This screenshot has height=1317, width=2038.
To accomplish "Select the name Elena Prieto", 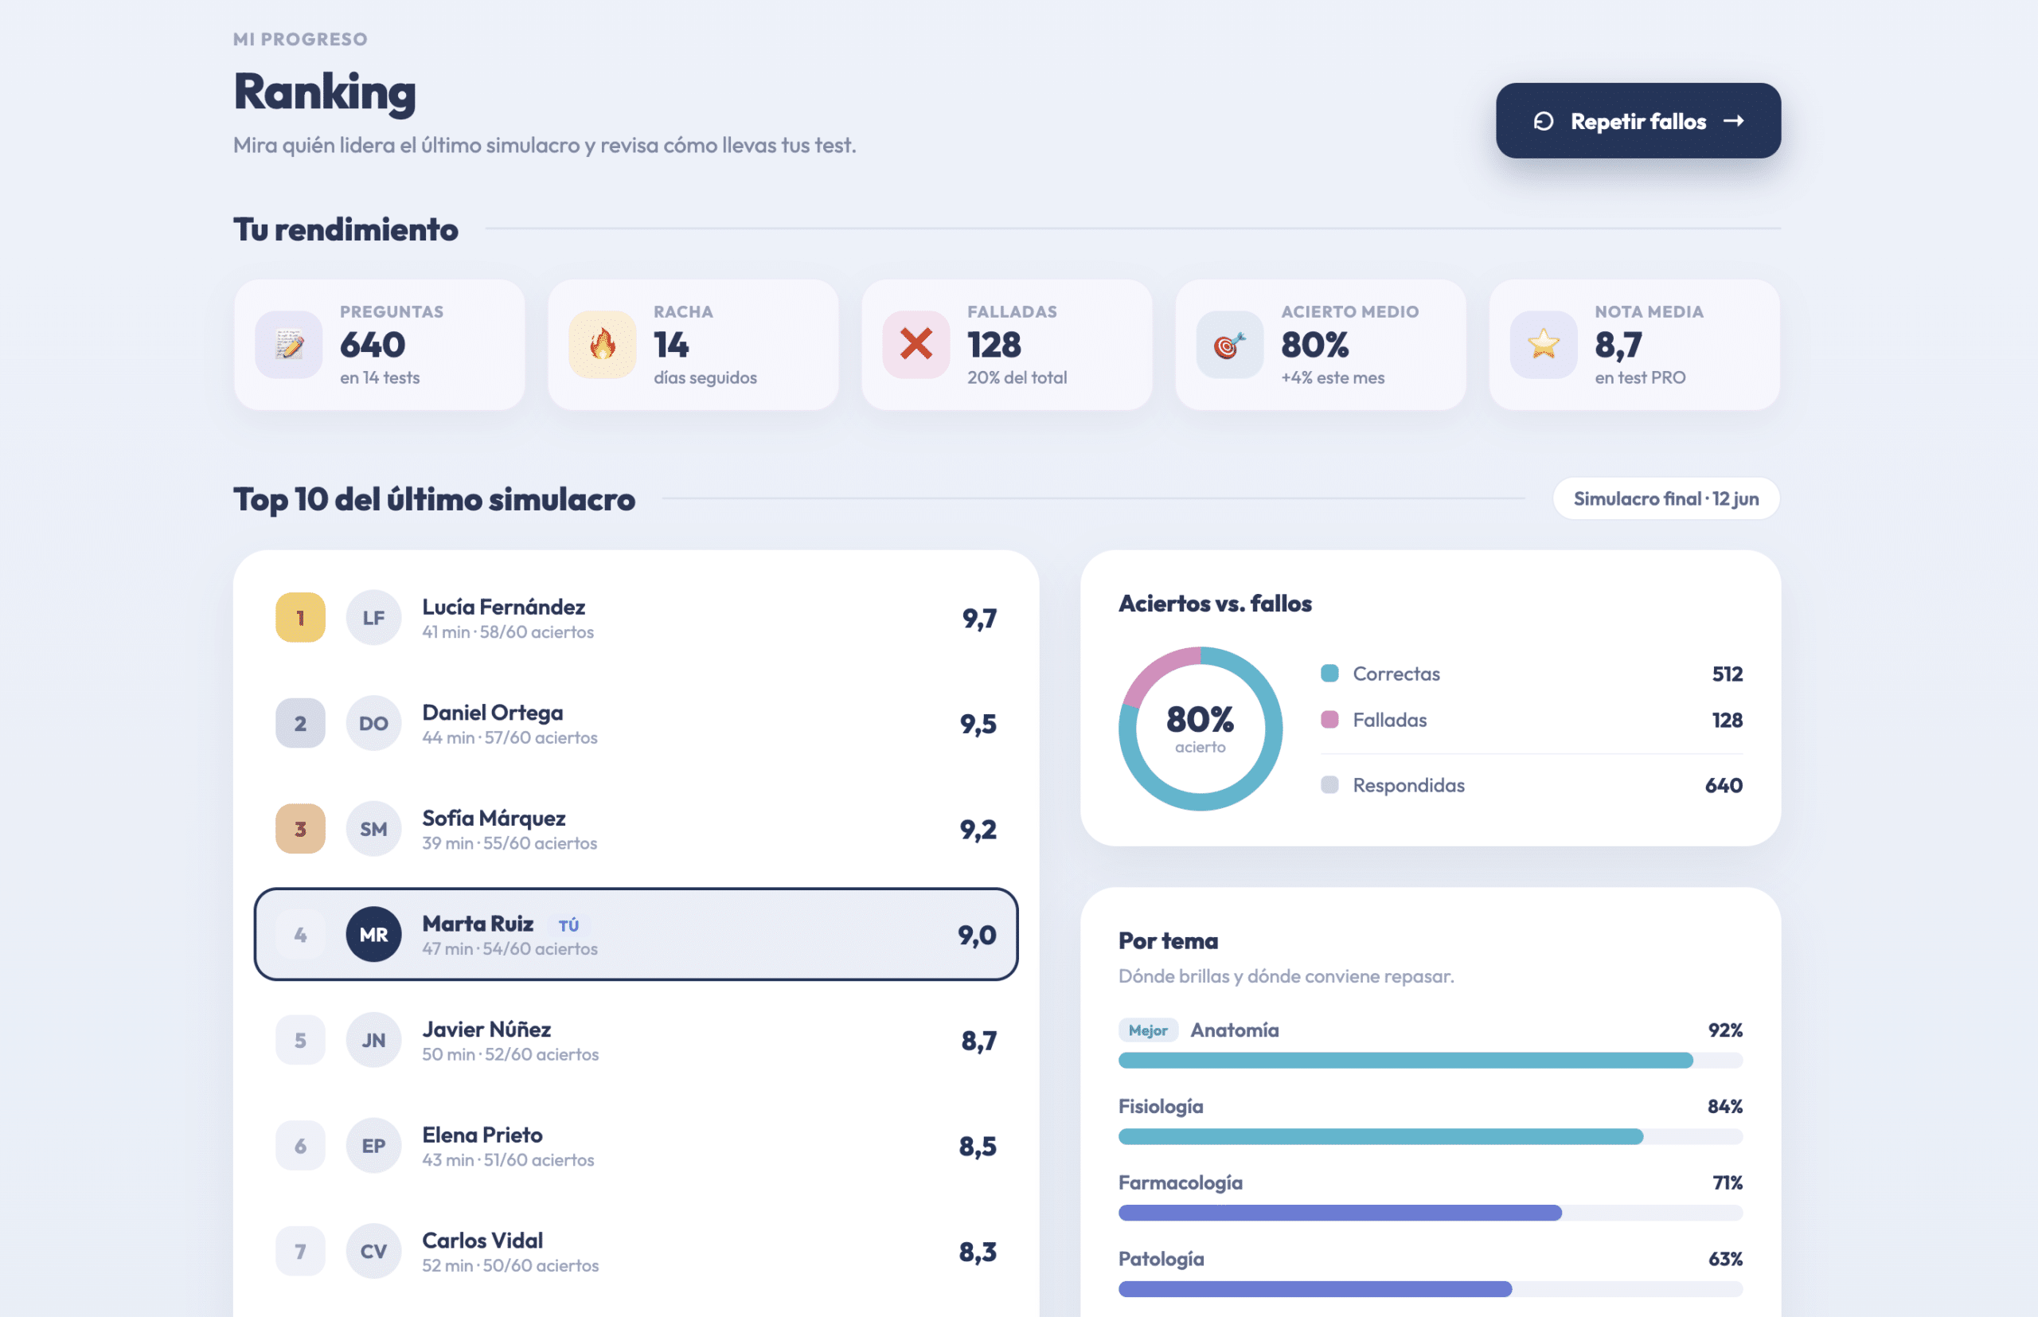I will point(482,1135).
